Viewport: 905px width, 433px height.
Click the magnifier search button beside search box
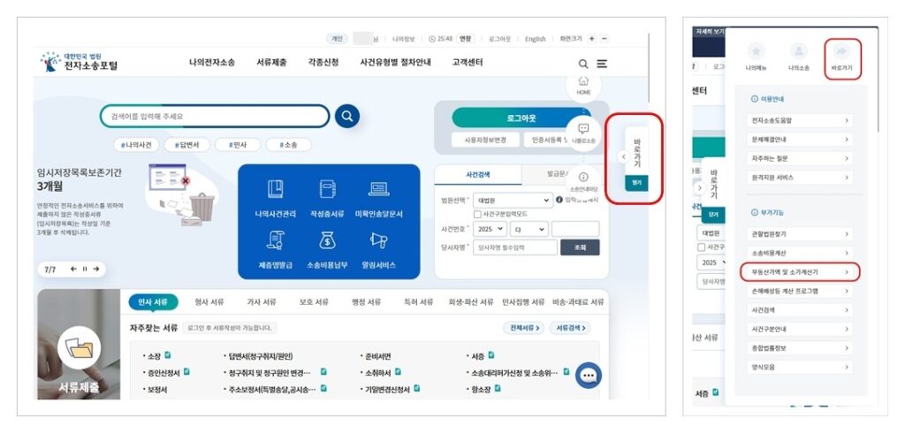[347, 116]
